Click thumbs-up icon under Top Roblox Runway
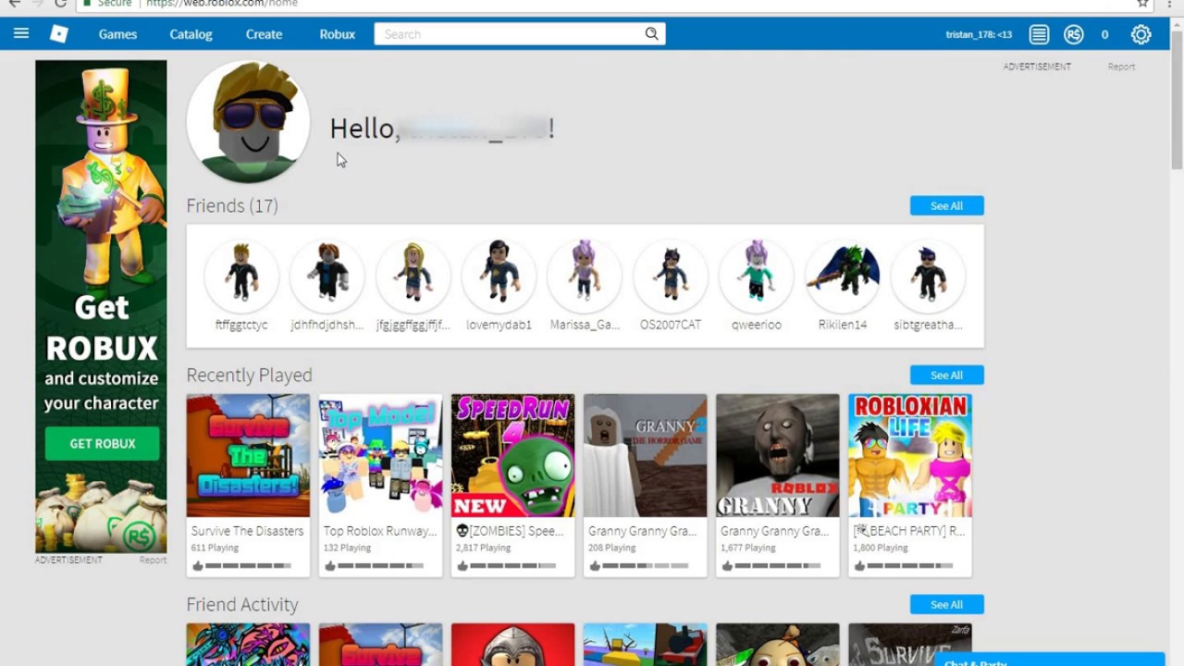 pyautogui.click(x=329, y=566)
